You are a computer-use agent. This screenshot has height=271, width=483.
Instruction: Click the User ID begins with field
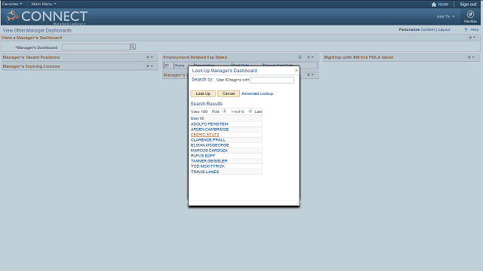(x=272, y=81)
